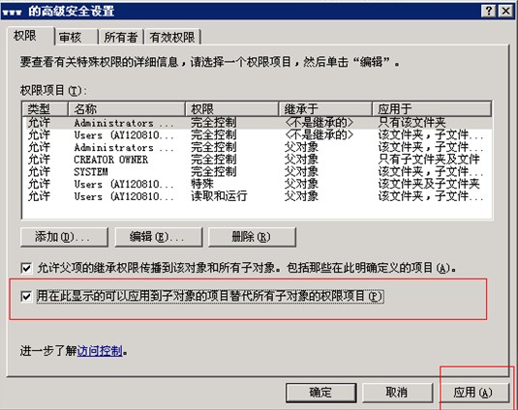This screenshot has height=410, width=518.
Task: Switch to the 有效权限 tab
Action: [x=172, y=37]
